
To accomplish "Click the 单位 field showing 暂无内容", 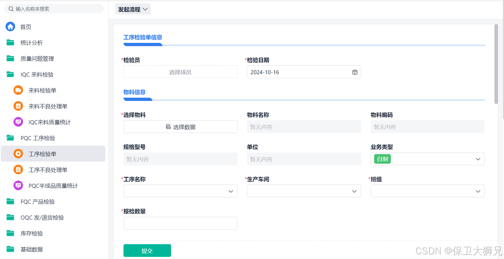I will tap(304, 159).
